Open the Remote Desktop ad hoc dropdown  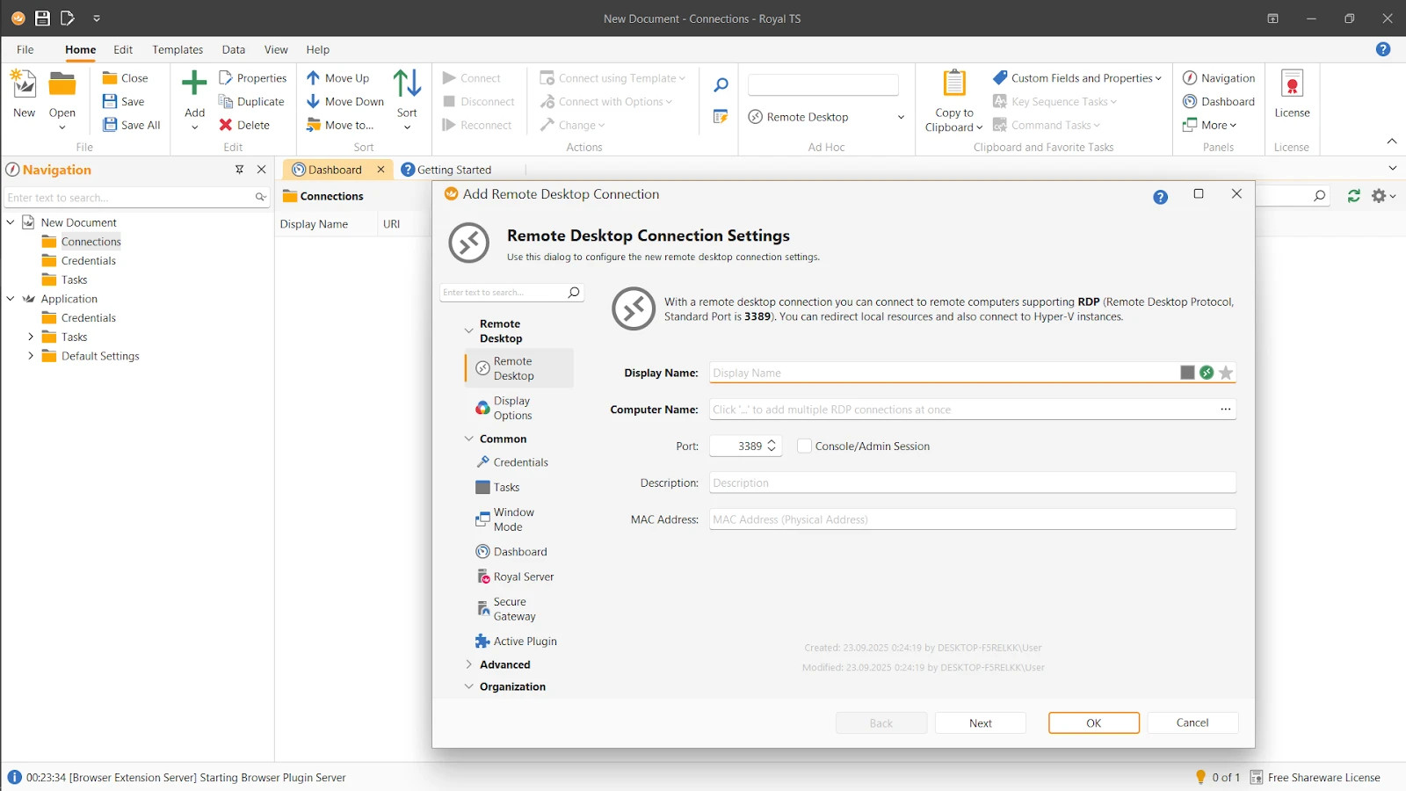point(901,117)
